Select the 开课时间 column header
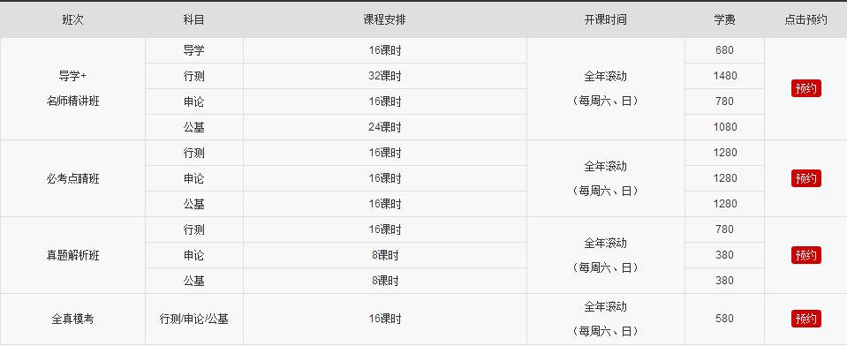Viewport: 847px width, 346px height. pos(606,20)
